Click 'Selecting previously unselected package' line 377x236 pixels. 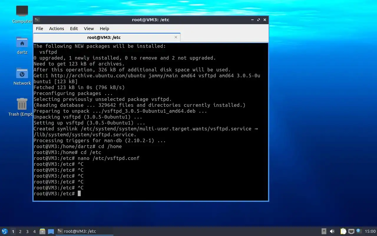coord(103,99)
